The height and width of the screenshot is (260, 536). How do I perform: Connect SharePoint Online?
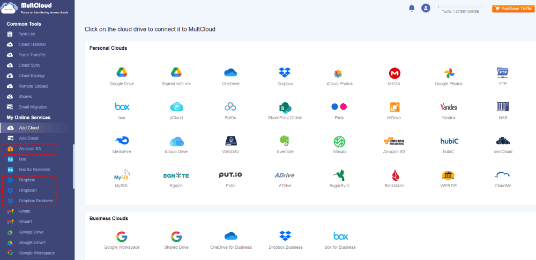pos(285,111)
